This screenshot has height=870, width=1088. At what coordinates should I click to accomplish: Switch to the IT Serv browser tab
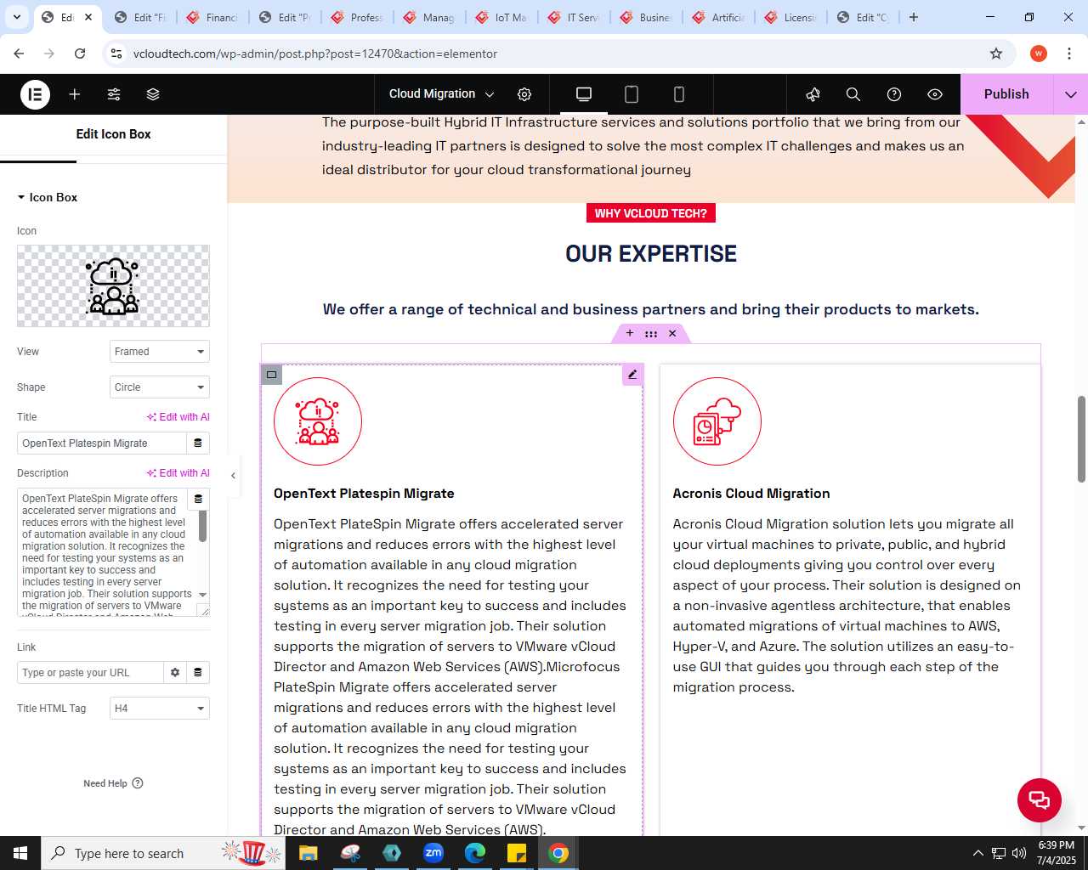click(575, 17)
